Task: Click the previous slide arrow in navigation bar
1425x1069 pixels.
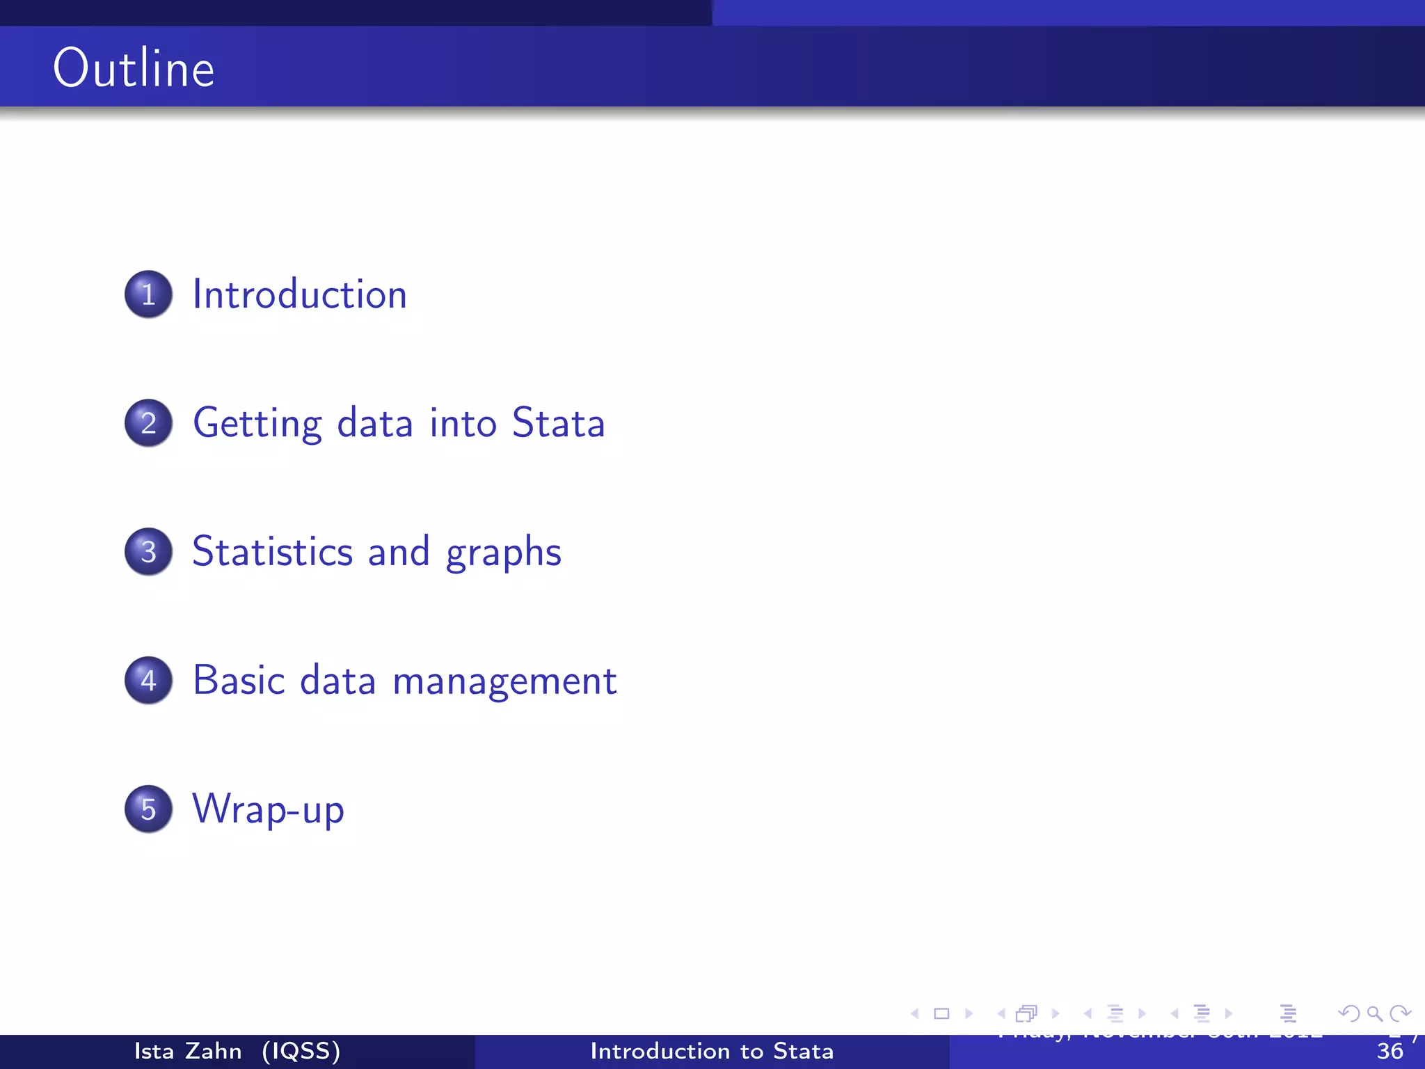Action: pos(915,1014)
